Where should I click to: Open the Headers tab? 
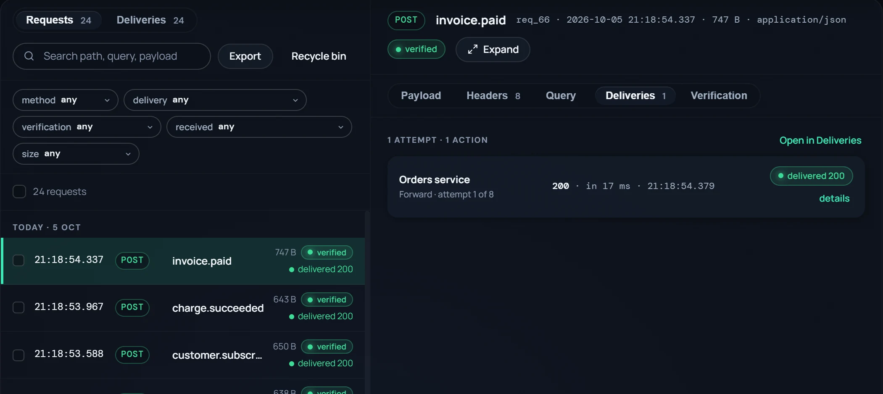pos(493,96)
